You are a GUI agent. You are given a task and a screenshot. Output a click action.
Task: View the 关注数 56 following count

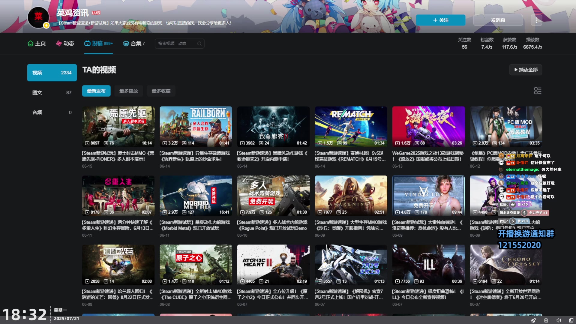[464, 43]
